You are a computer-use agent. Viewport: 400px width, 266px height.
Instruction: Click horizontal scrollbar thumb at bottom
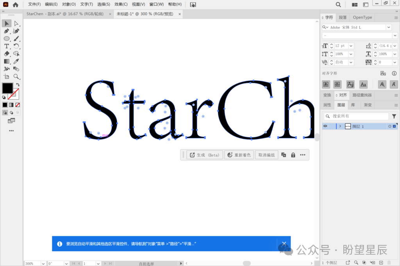[247, 263]
